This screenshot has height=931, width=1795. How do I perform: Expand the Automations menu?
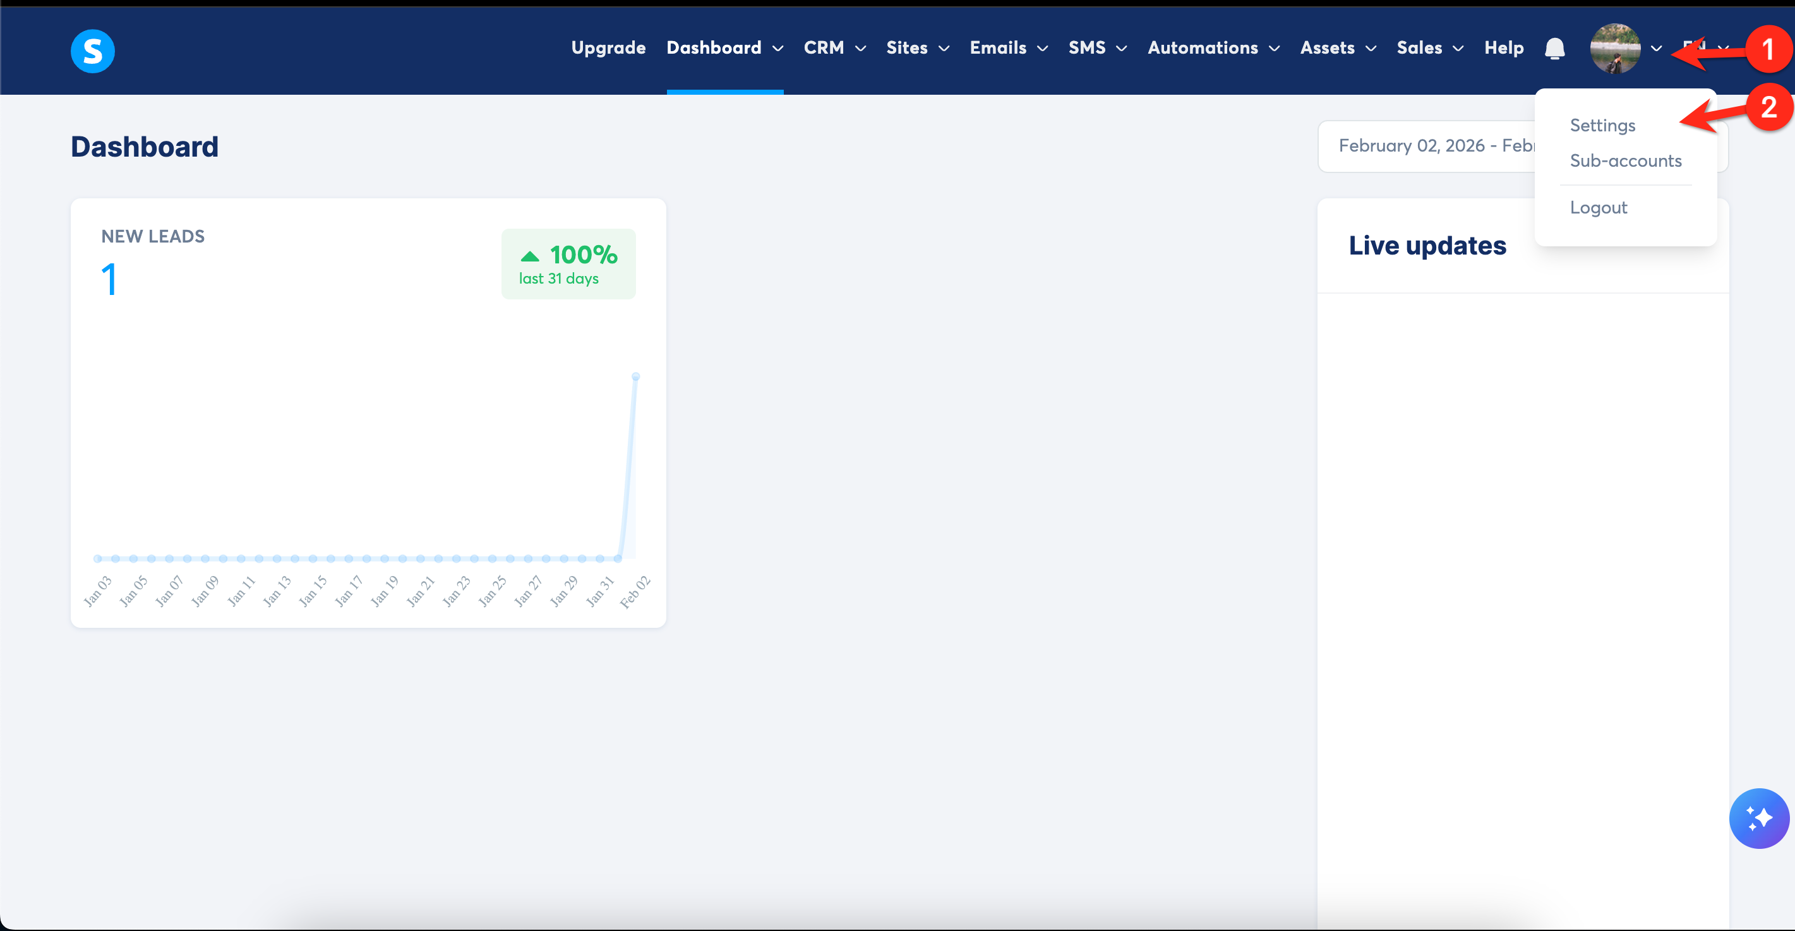(1213, 48)
